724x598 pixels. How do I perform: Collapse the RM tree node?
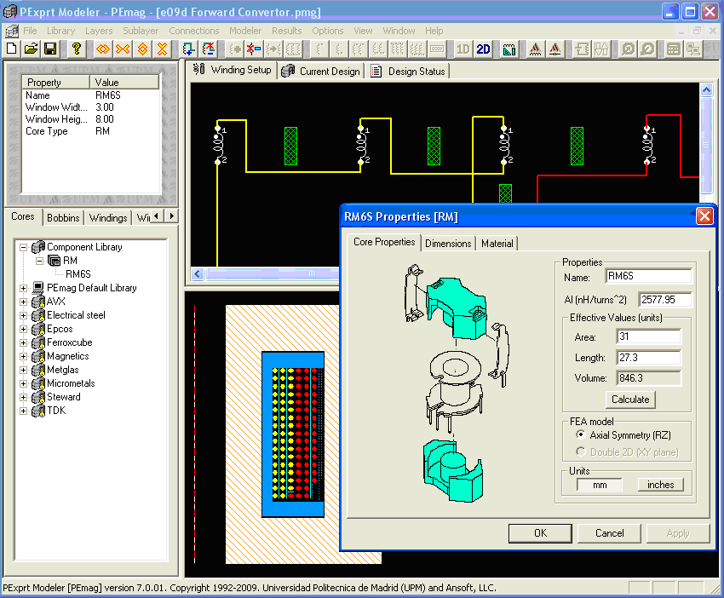[40, 261]
